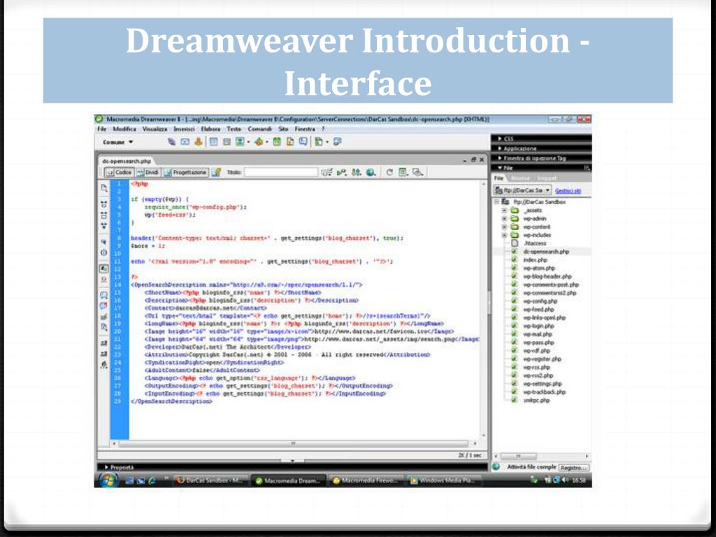Expand the _assets folder
The image size is (716, 537).
click(504, 210)
